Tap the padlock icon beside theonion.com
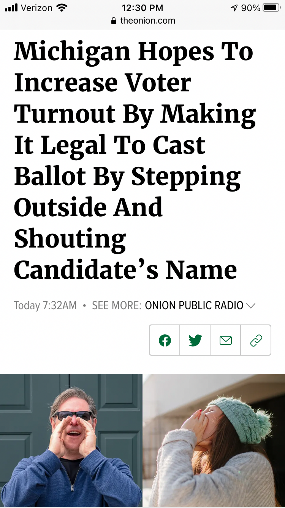Screen dimensions: 285x508 coord(113,21)
